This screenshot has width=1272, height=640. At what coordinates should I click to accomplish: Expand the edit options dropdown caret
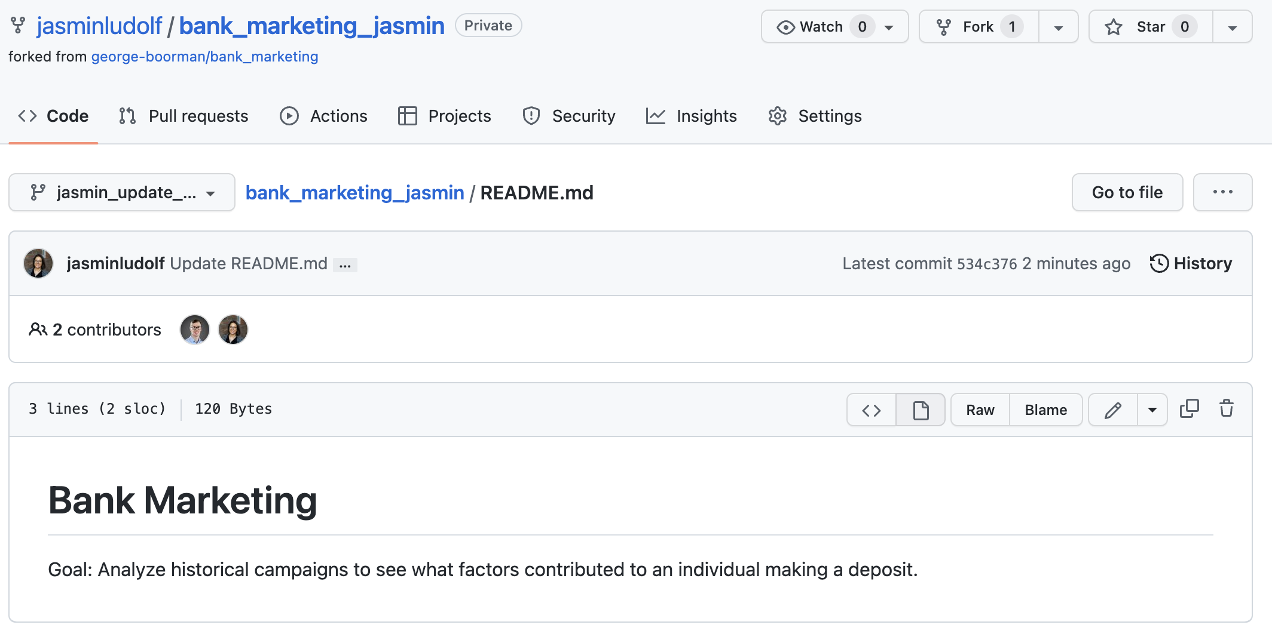(1152, 410)
